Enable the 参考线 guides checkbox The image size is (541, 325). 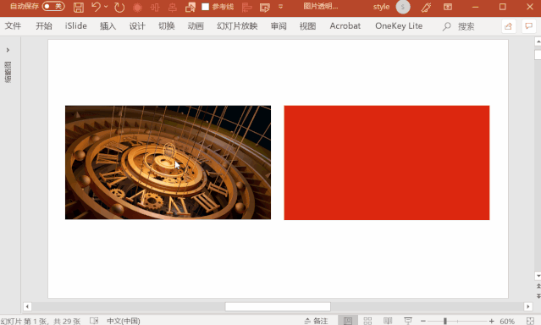pos(205,7)
